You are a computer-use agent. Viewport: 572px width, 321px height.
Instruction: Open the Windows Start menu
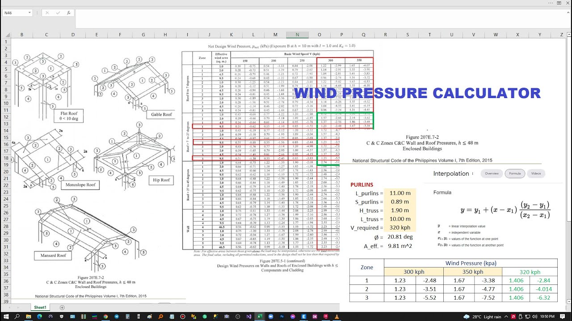click(x=5, y=317)
